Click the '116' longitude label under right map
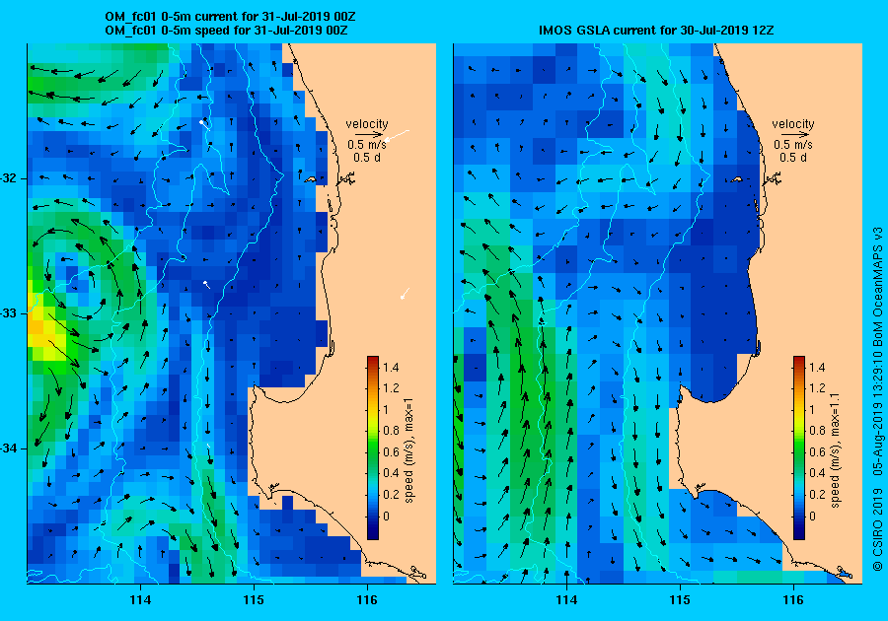This screenshot has height=621, width=888. (793, 600)
